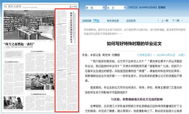
Task: Click the right chevron after 下一期
Action: (182, 21)
